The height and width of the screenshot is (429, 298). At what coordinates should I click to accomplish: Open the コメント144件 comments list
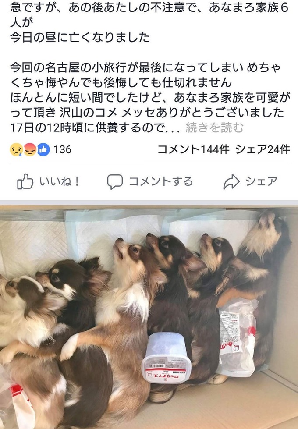[x=193, y=149]
